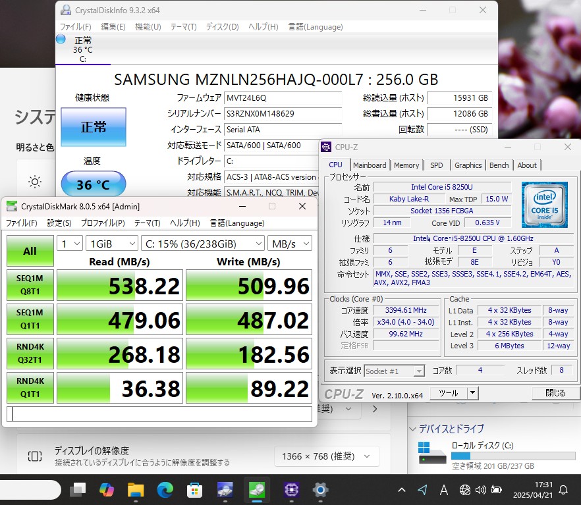Open the Socket #1 selection dropdown
Image resolution: width=581 pixels, height=505 pixels.
pyautogui.click(x=394, y=371)
